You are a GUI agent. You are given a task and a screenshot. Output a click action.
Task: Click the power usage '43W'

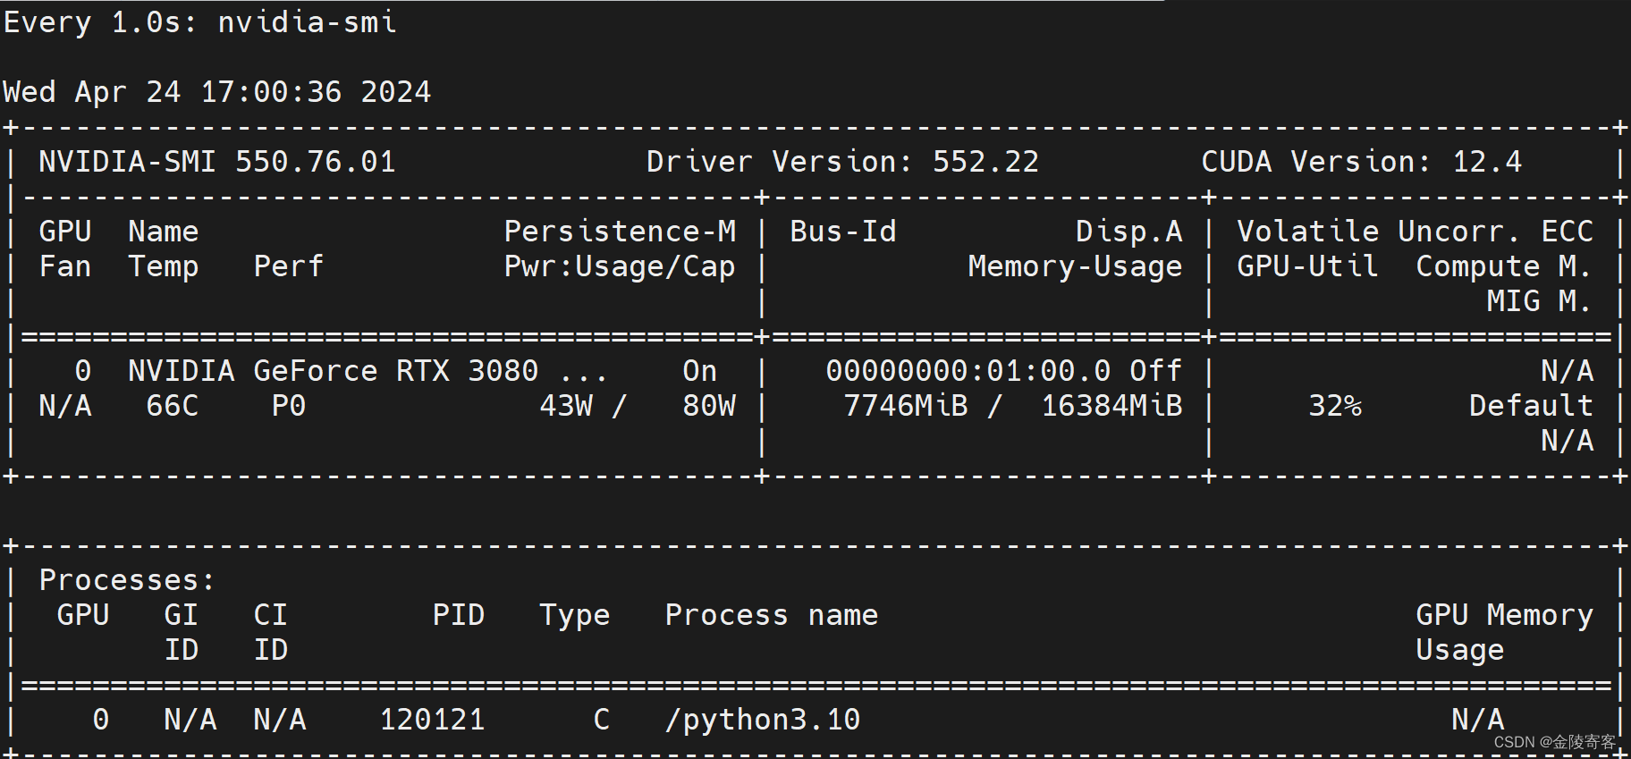pyautogui.click(x=566, y=405)
